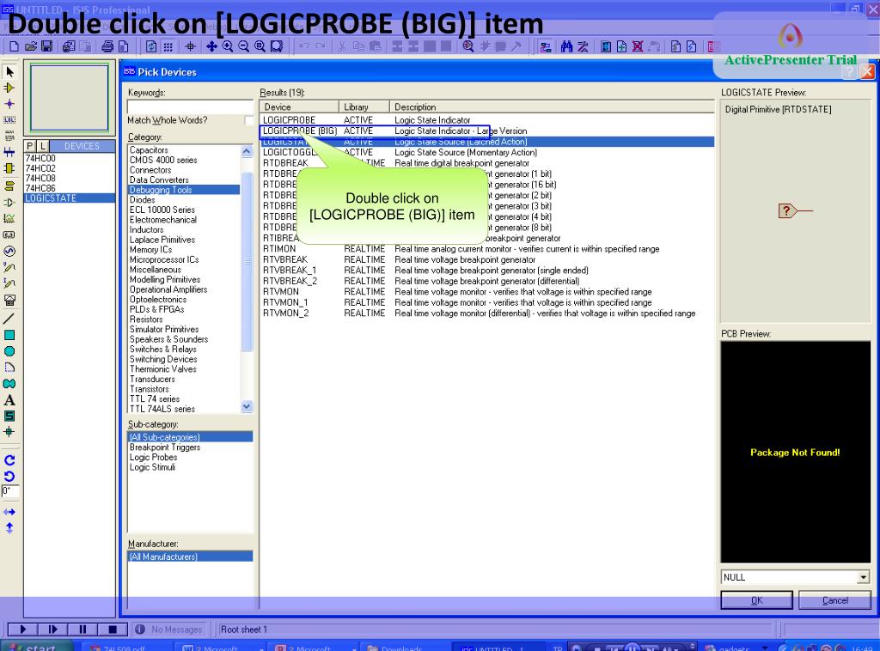Click the category list scroll-up arrow
This screenshot has height=651, width=880.
pos(247,151)
